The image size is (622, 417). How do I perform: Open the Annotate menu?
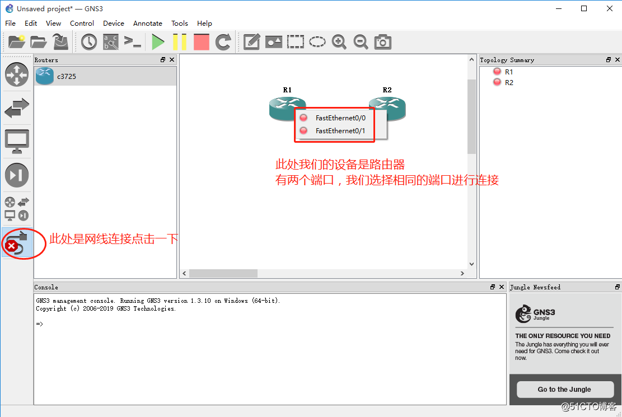(x=148, y=24)
